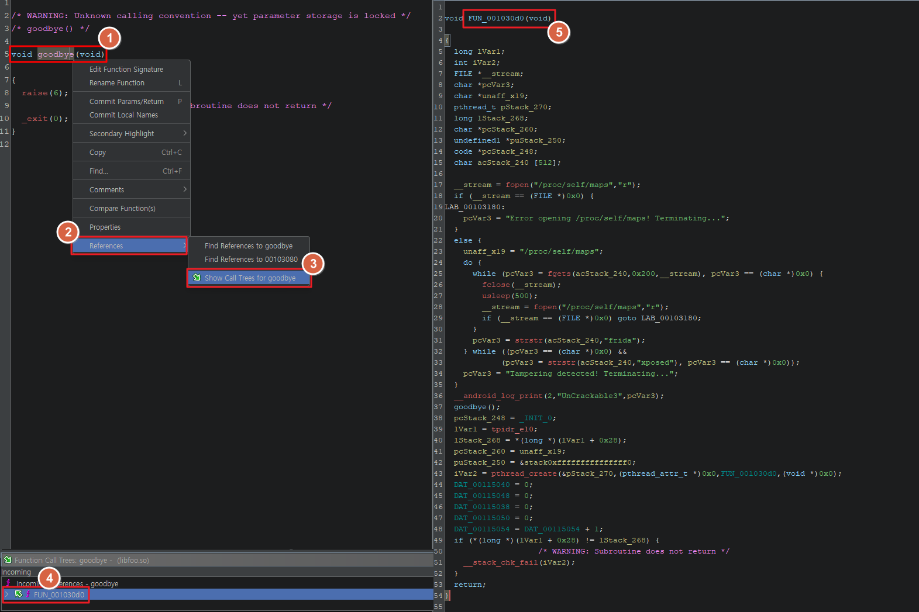Click the pink function icon beside FUN_001030d0

point(28,594)
